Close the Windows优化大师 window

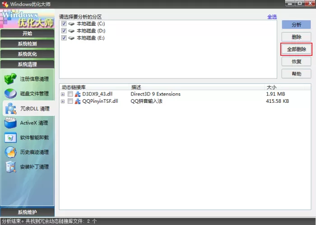point(311,3)
